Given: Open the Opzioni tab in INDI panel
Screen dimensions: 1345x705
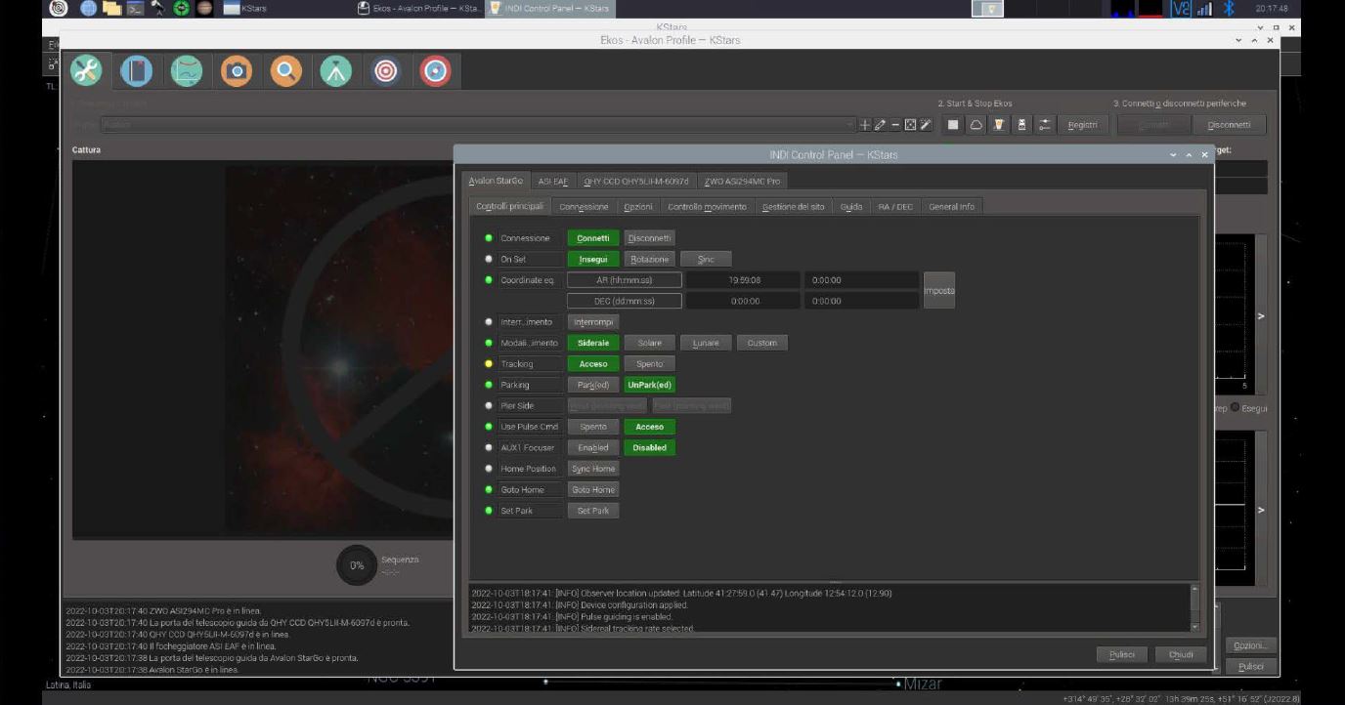Looking at the screenshot, I should pos(637,206).
